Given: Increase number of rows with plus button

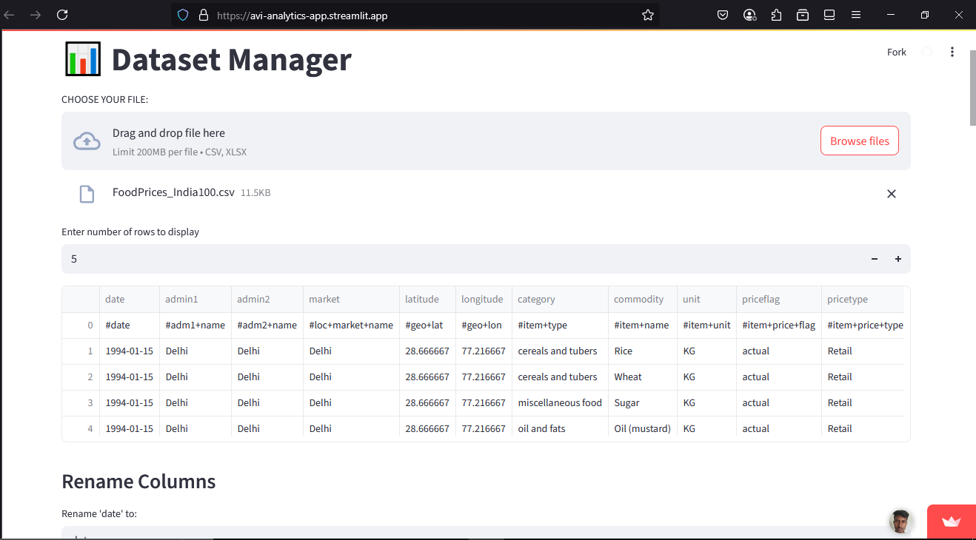Looking at the screenshot, I should click(898, 259).
